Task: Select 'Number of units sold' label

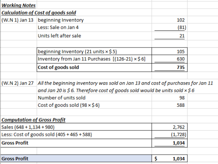Action: coord(62,98)
